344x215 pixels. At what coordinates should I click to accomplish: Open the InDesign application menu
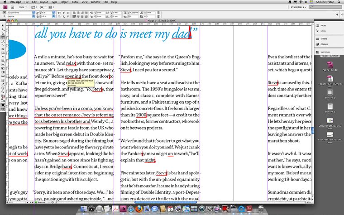[x=15, y=2]
